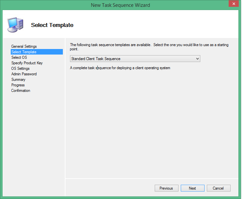Click Next to continue the wizard
242x199 pixels.
192,188
